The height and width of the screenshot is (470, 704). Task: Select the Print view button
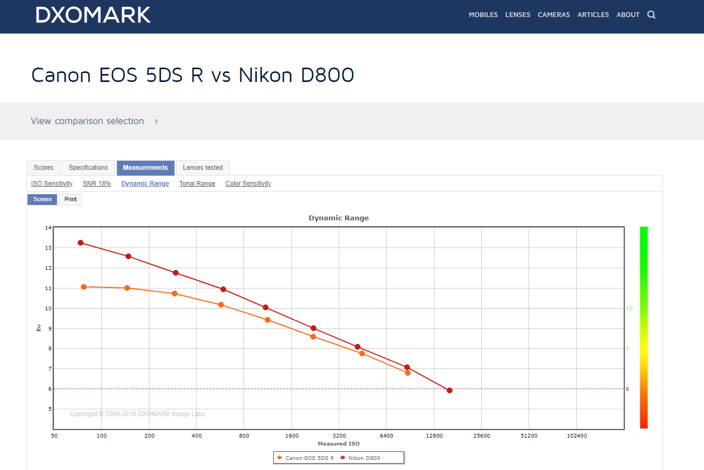(71, 200)
